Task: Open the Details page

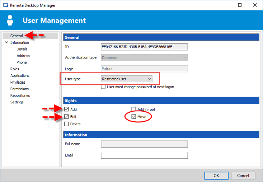Action: pyautogui.click(x=22, y=49)
